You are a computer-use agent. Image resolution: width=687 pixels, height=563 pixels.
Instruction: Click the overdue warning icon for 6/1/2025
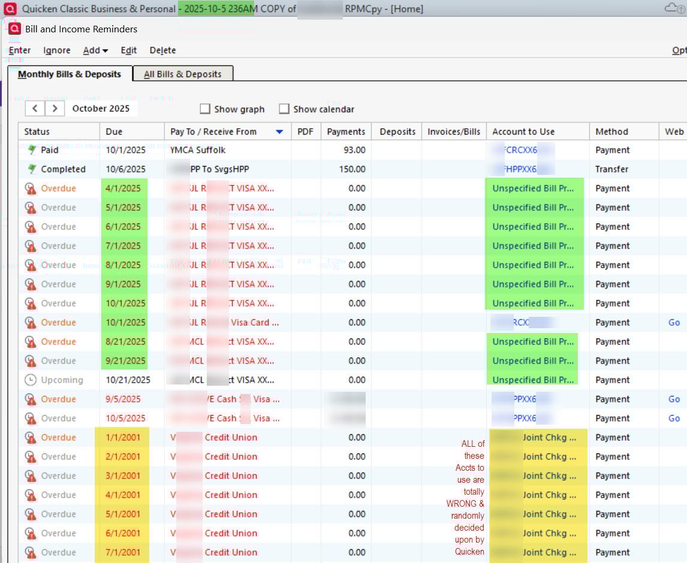pos(30,227)
